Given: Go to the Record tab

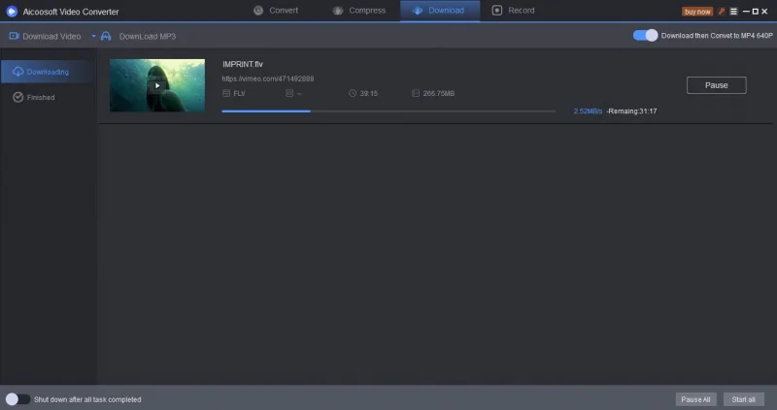Looking at the screenshot, I should (513, 11).
